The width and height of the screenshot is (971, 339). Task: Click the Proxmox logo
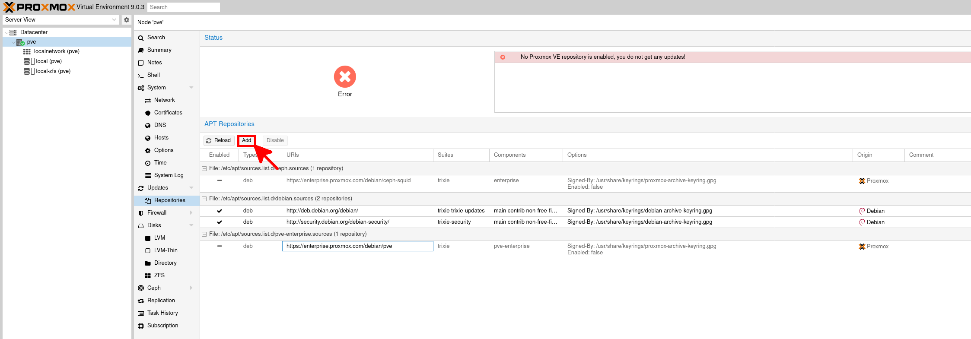coord(39,7)
